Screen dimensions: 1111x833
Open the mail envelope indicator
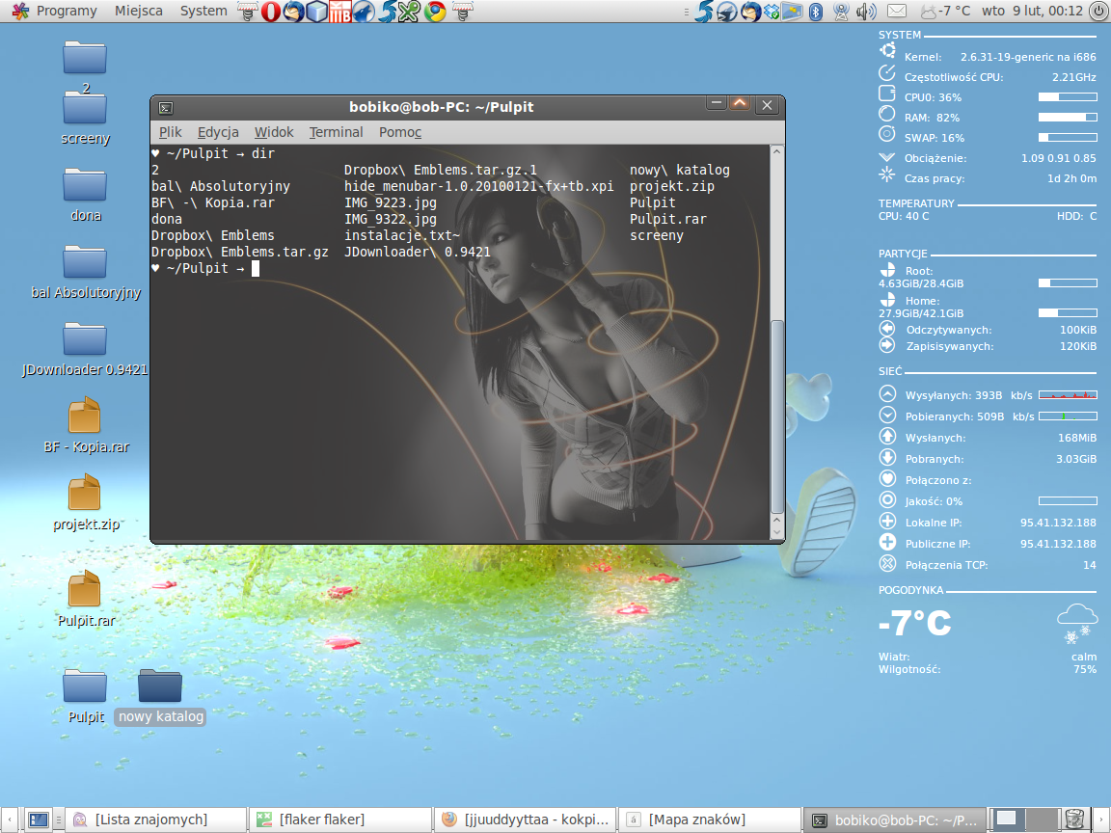pos(897,12)
